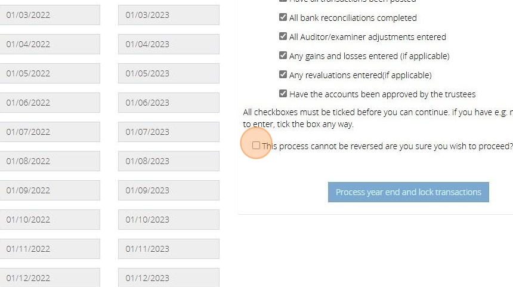Select the 01/03/2022 date field
The height and width of the screenshot is (287, 513).
click(x=50, y=15)
